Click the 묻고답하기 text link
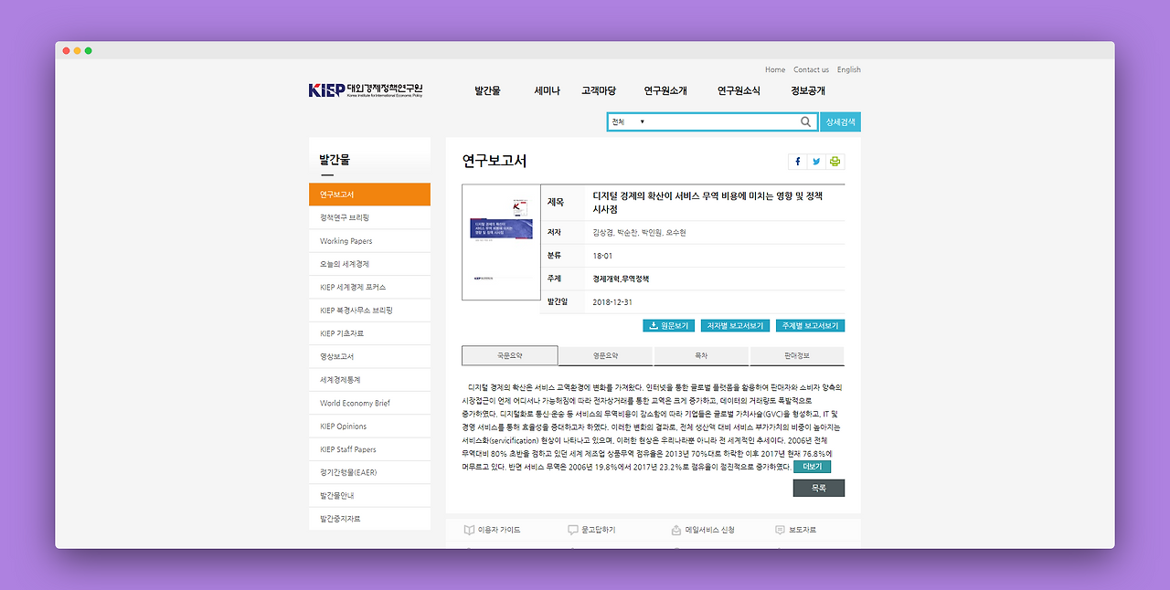 pos(599,530)
